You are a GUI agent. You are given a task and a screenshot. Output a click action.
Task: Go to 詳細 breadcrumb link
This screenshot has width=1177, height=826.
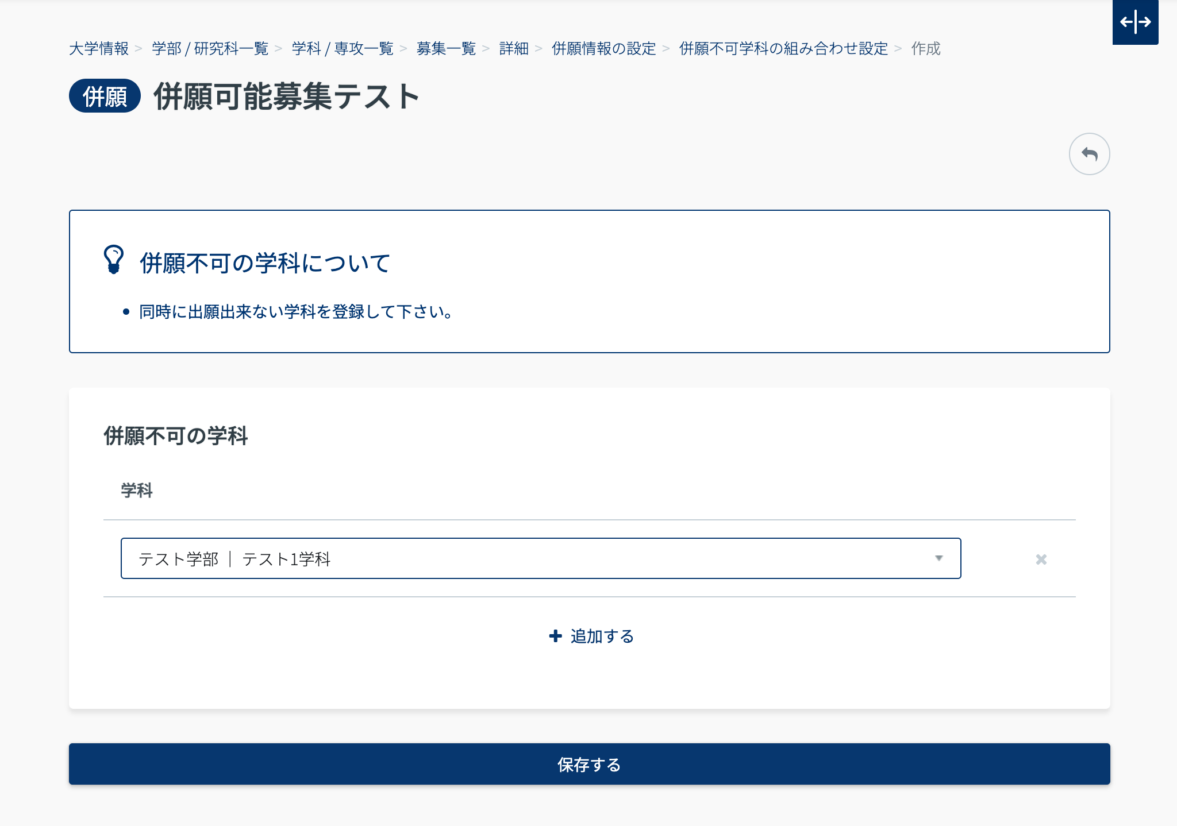click(x=514, y=49)
